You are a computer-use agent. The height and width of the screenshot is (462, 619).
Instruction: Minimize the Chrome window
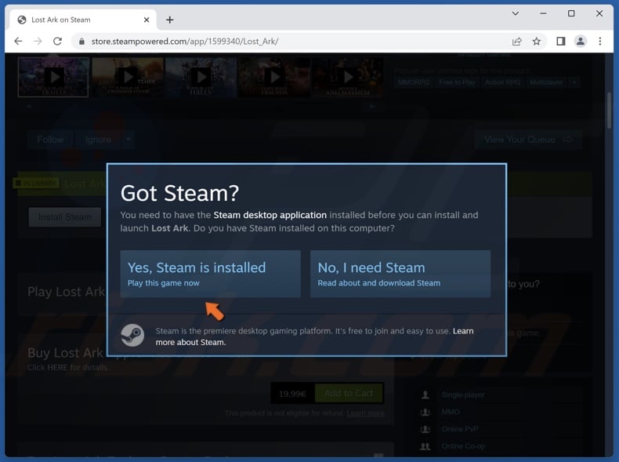543,13
